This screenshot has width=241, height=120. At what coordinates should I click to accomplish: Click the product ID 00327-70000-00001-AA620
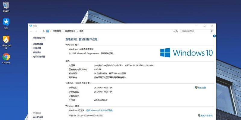point(90,115)
